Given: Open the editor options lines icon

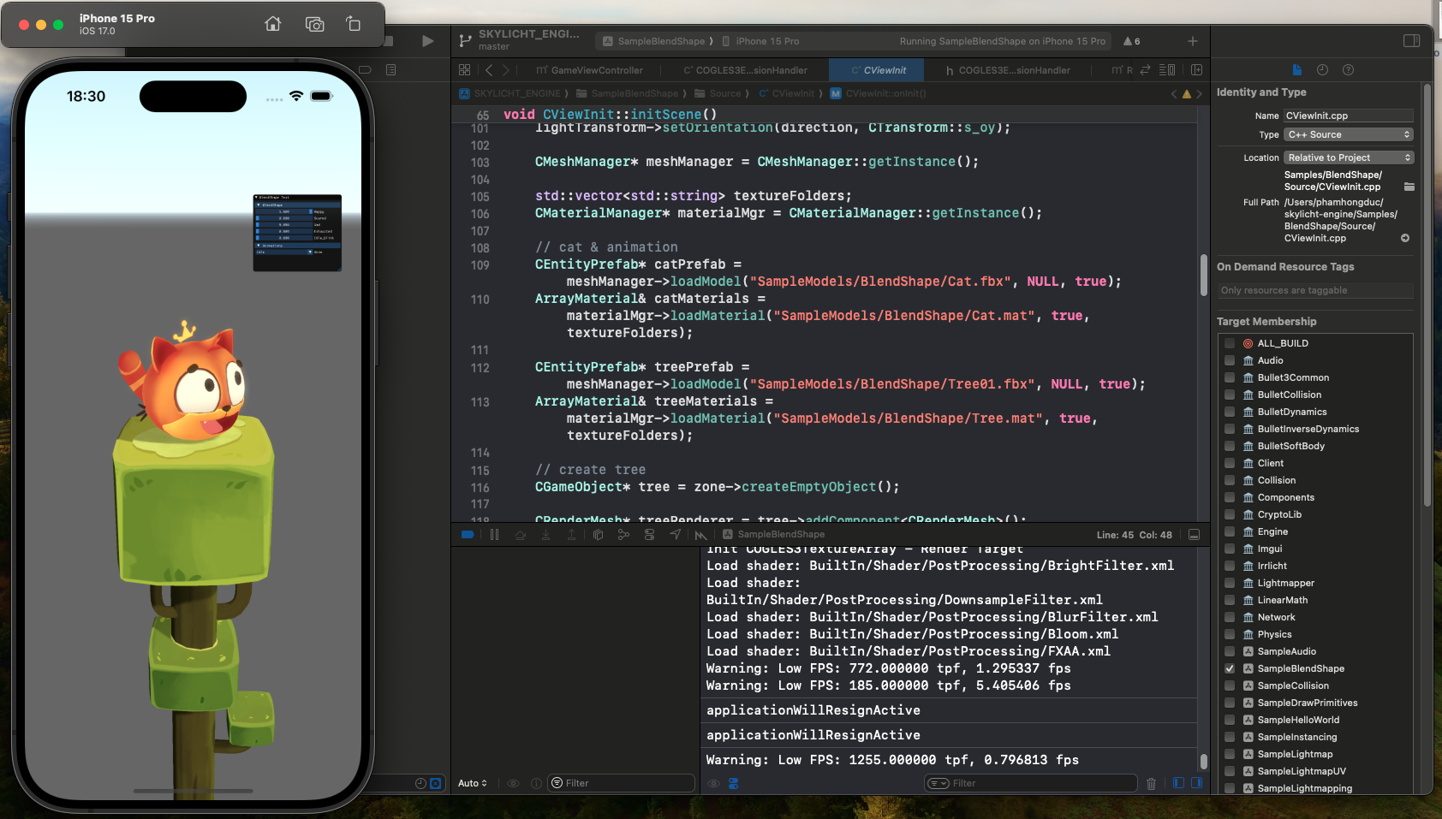Looking at the screenshot, I should coord(1166,70).
